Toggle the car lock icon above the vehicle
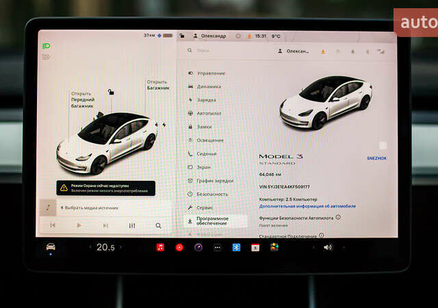 tap(111, 92)
